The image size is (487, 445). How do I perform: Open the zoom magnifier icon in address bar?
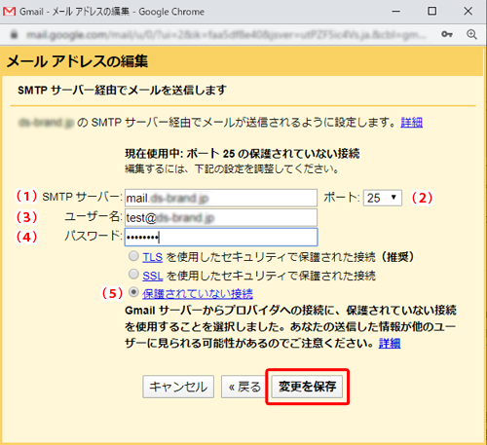471,34
